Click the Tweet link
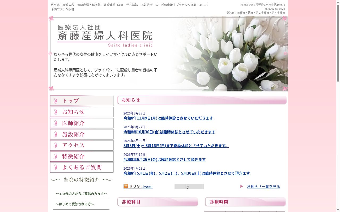340x212 pixels. click(x=147, y=187)
